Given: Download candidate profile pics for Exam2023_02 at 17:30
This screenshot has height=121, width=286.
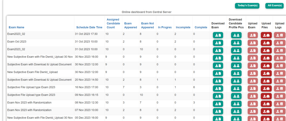Looking at the screenshot, I should pos(236,35).
